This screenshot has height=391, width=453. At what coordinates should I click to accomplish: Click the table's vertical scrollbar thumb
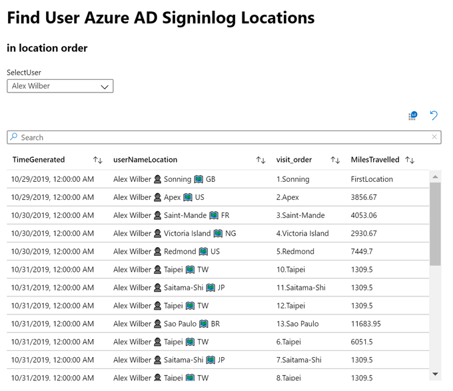[x=435, y=224]
